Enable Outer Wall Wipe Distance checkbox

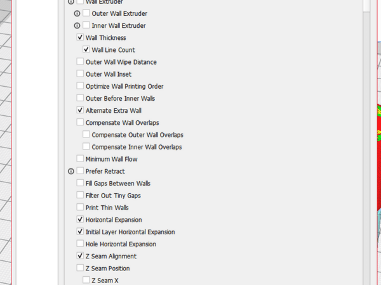[x=80, y=62]
